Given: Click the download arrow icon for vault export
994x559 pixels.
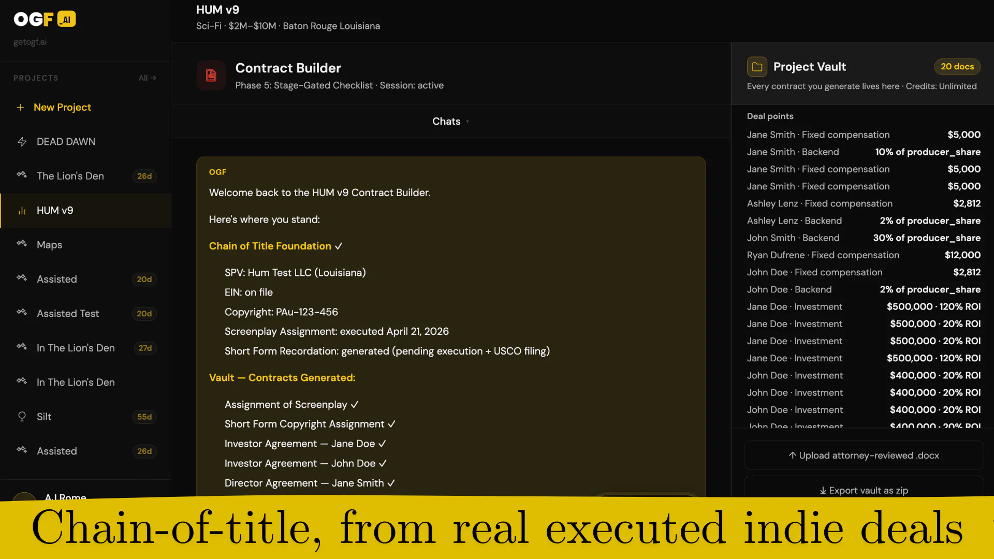Looking at the screenshot, I should (823, 491).
